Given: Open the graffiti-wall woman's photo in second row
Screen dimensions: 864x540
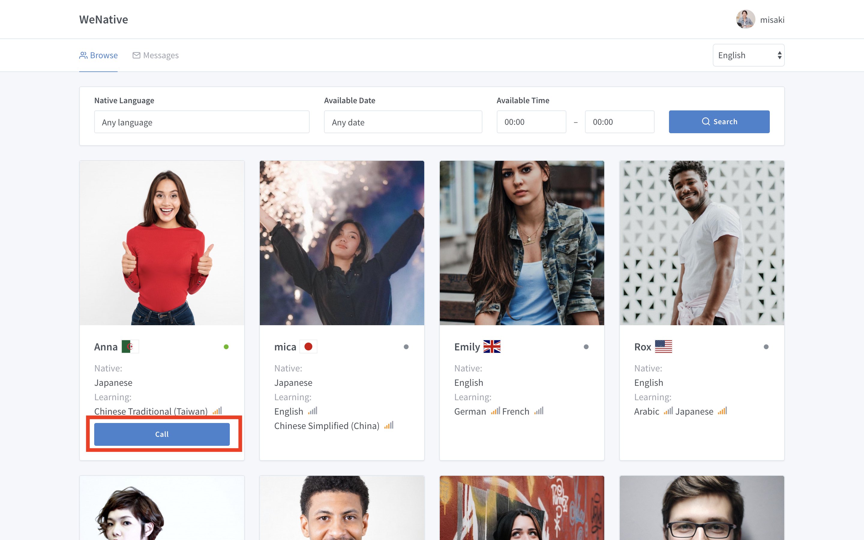Looking at the screenshot, I should pos(522,508).
